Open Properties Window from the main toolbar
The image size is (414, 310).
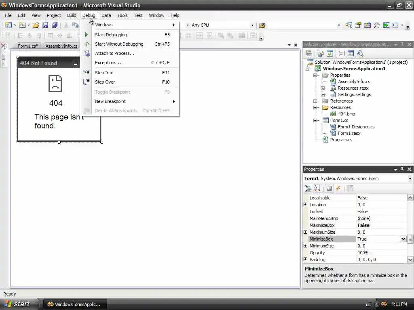[x=358, y=25]
